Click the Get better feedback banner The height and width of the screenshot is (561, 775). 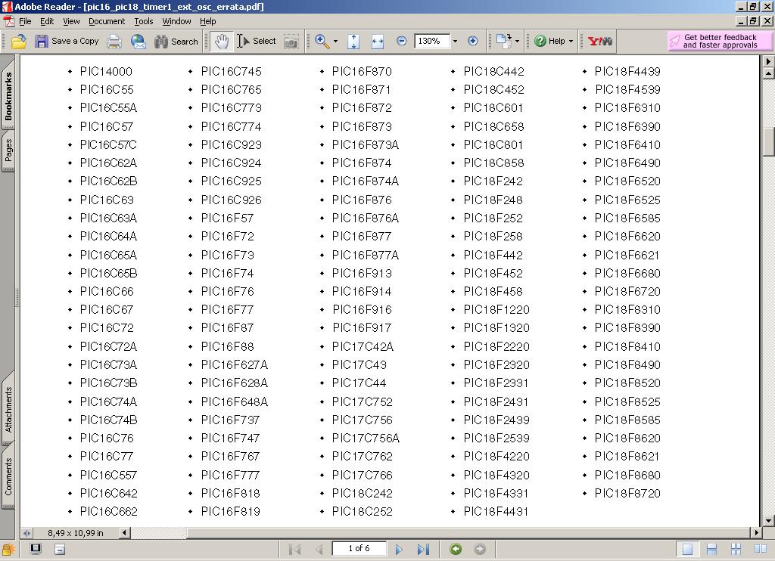[720, 41]
